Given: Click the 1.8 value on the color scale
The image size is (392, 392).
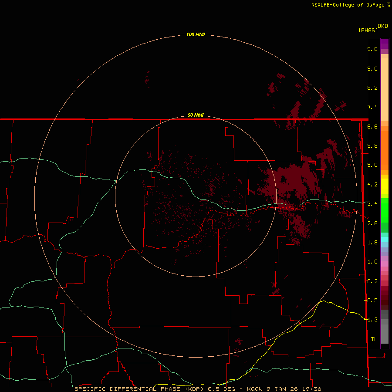Looking at the screenshot, I should click(x=372, y=243).
